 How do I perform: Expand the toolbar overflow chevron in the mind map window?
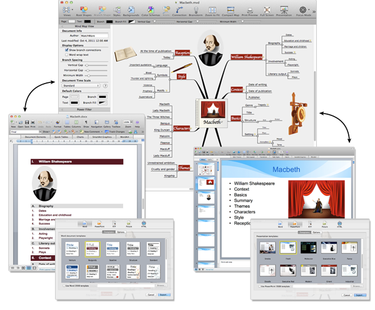click(314, 11)
